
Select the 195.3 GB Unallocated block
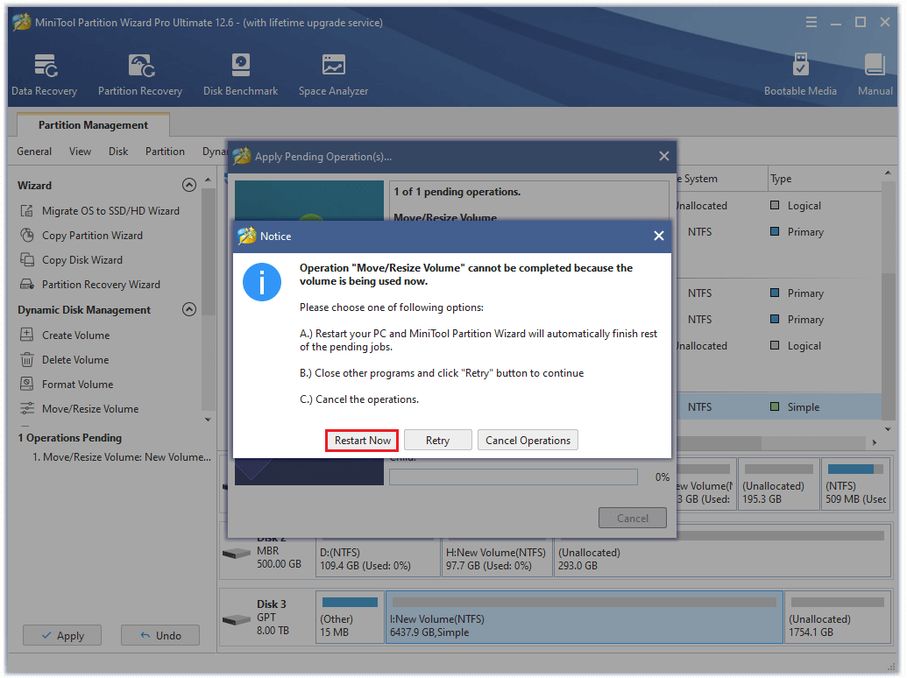pos(778,484)
